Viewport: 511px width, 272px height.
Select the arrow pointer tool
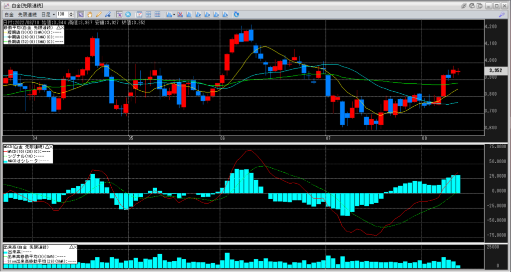[81, 14]
